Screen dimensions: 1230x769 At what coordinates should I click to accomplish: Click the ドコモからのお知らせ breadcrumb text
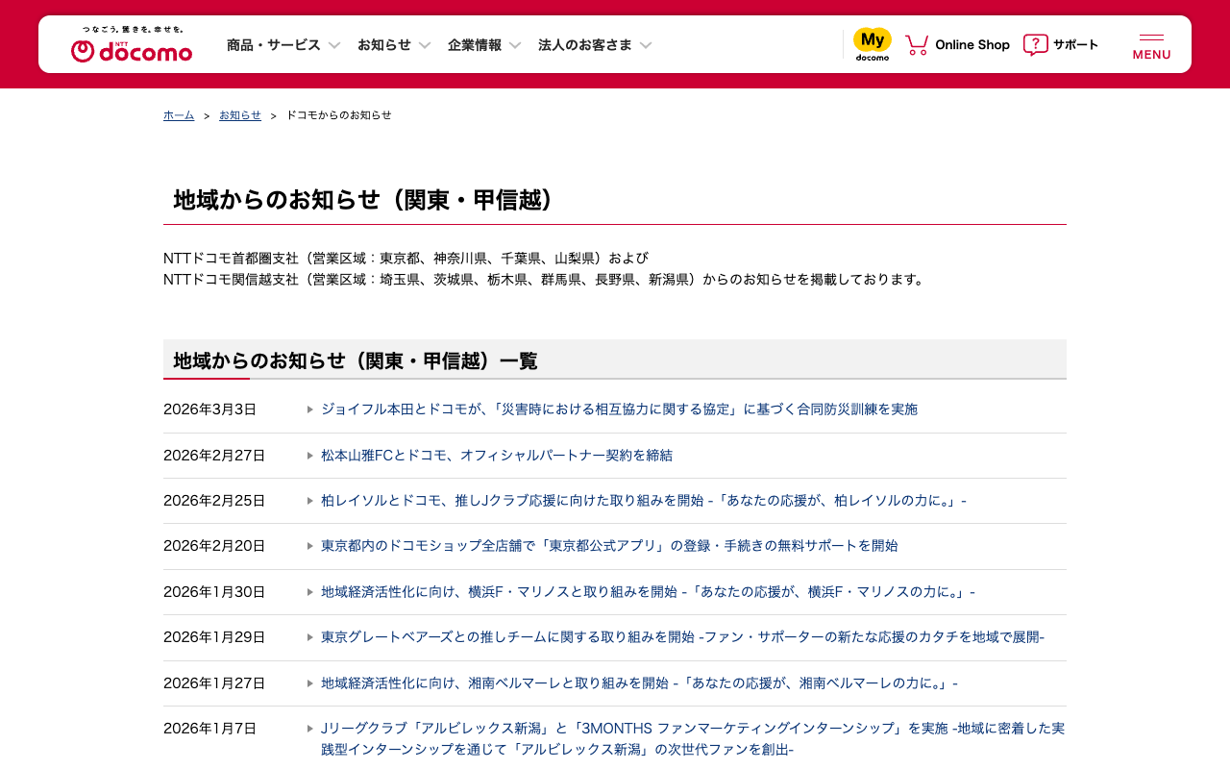pyautogui.click(x=339, y=115)
